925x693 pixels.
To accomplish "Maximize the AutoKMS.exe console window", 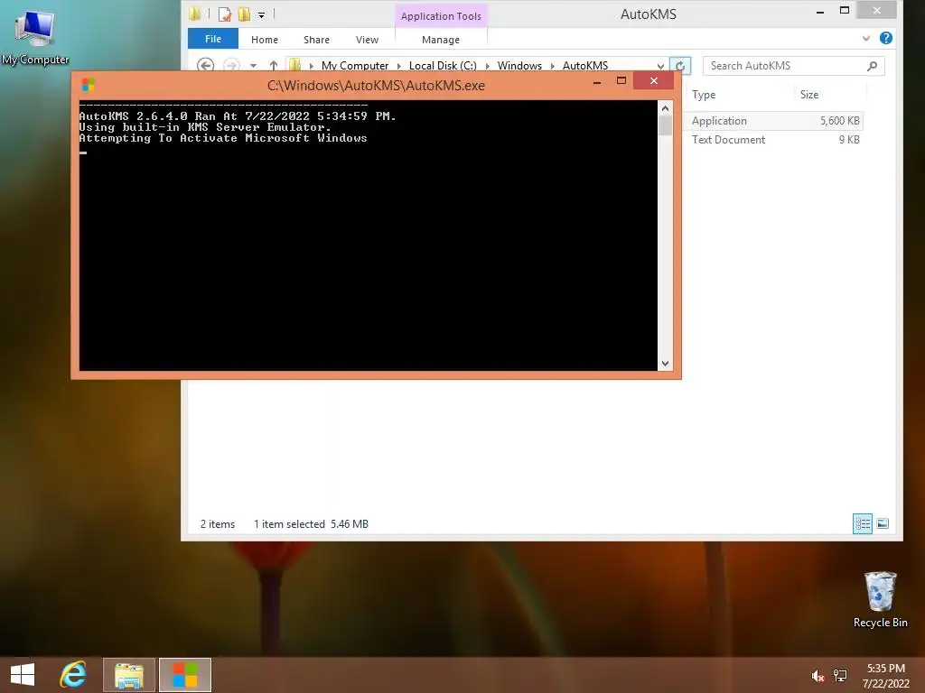I will click(621, 80).
